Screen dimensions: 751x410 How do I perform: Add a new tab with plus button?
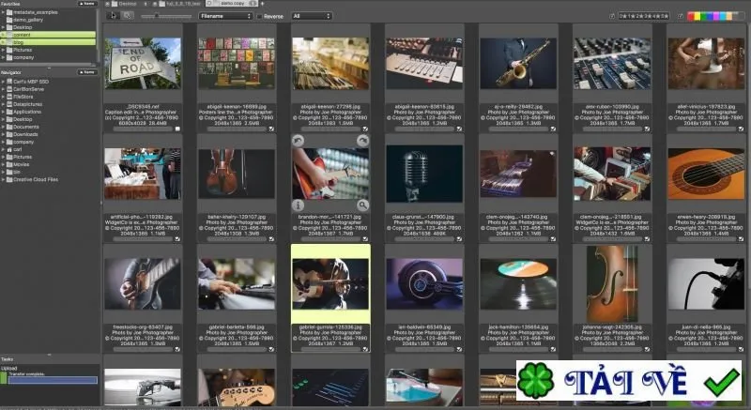tap(262, 4)
